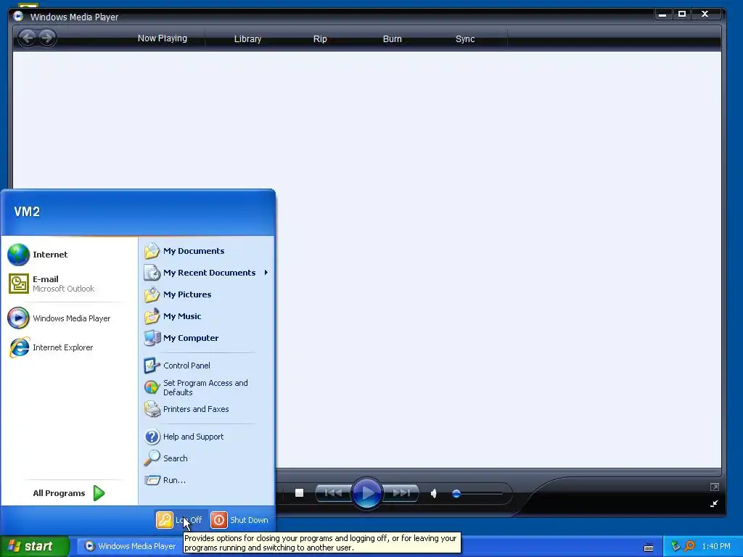Click the magnifier tray icon
Image resolution: width=743 pixels, height=557 pixels.
coord(689,546)
